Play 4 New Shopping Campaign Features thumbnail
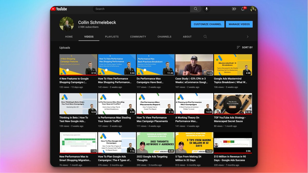308x173 pixels. click(x=78, y=65)
